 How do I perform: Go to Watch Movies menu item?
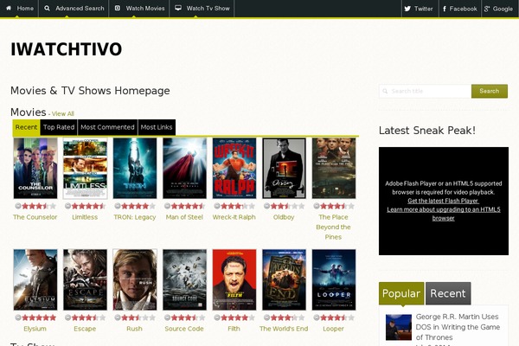click(139, 9)
